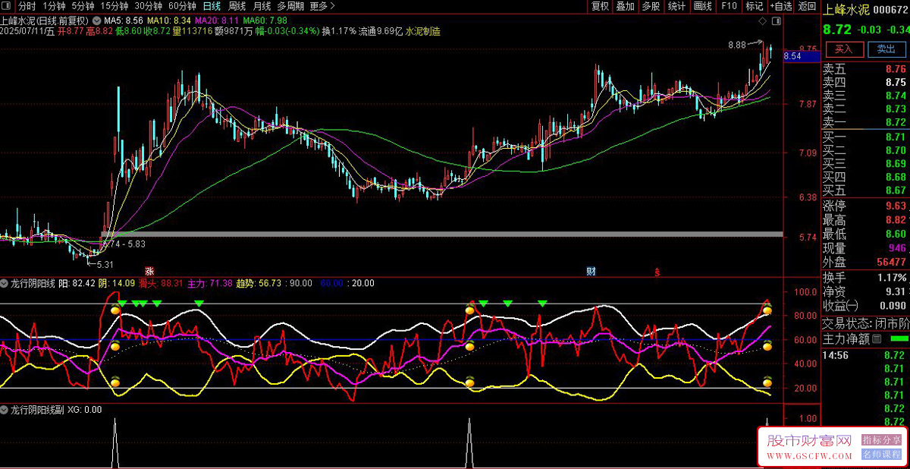The image size is (910, 469).
Task: Click the MA5: 8.56 label
Action: pos(123,20)
